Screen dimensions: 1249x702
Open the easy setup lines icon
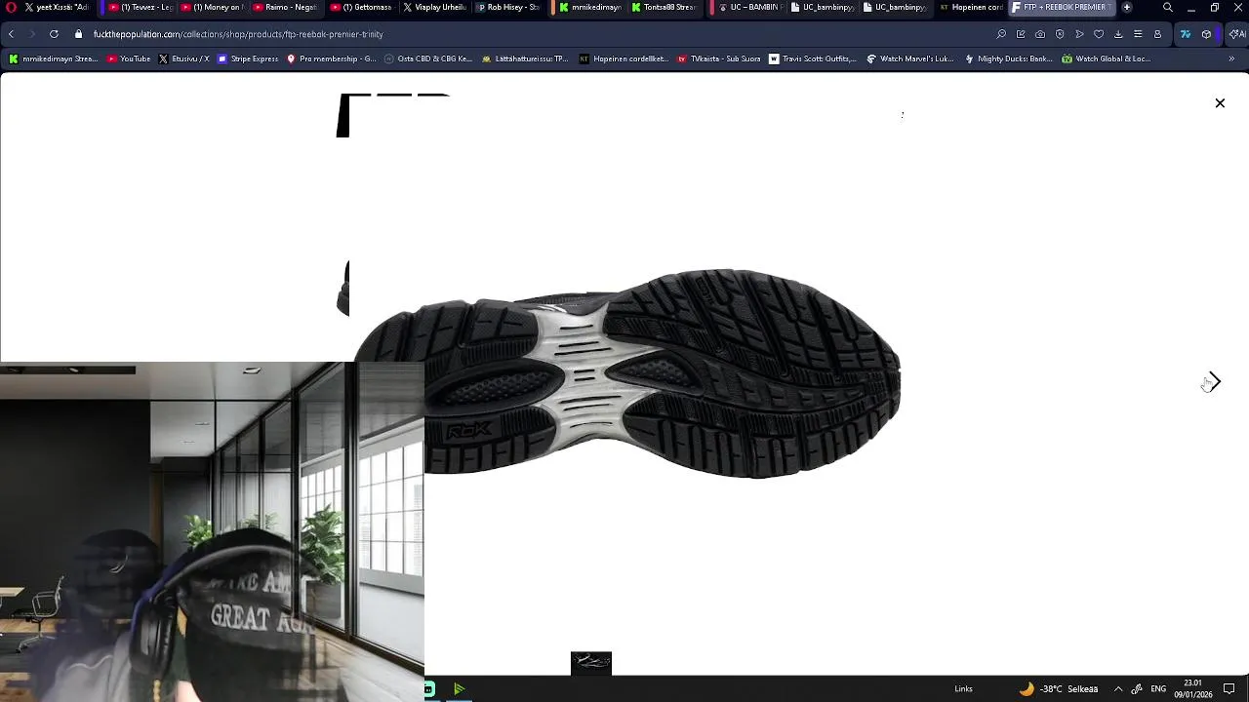pos(1138,34)
